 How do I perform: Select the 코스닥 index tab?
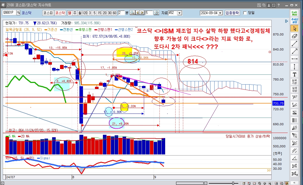click(x=60, y=13)
